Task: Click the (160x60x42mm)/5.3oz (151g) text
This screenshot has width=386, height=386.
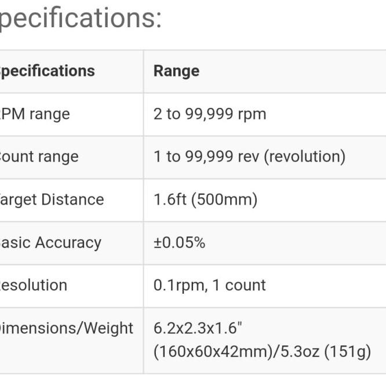Action: click(262, 351)
